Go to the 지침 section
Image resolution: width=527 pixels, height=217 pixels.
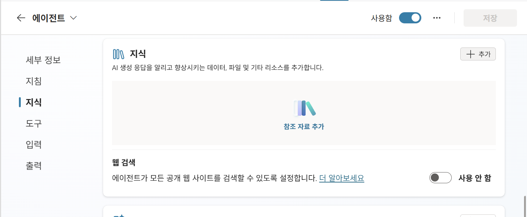click(33, 81)
